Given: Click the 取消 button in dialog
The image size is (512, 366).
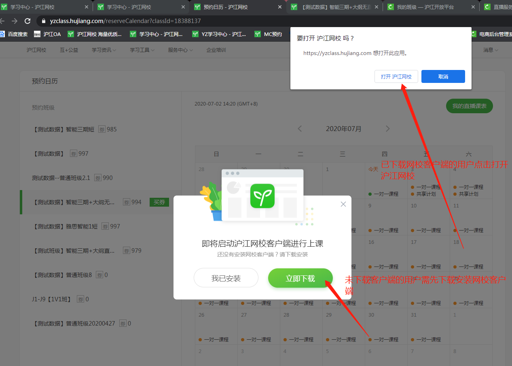Looking at the screenshot, I should 443,76.
